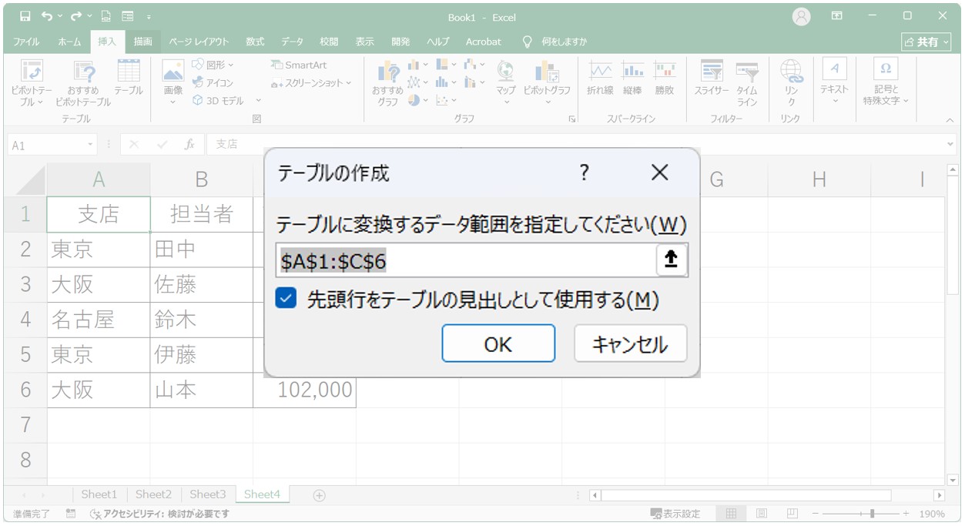965x526 pixels.
Task: Click the zoom slider handle in status bar
Action: [x=872, y=514]
